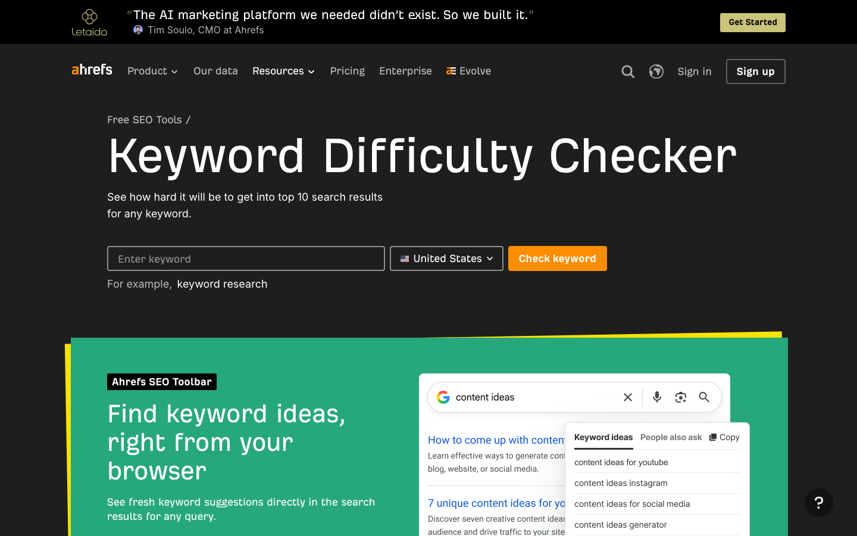Click 'Find keyword ideas, right from your browser' heading
This screenshot has height=536, width=857.
click(226, 442)
